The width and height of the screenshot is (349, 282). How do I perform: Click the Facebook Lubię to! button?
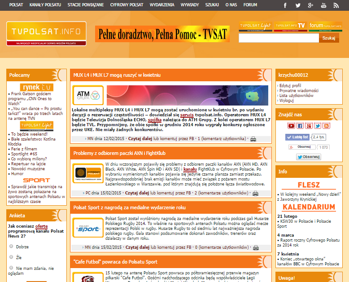297,137
